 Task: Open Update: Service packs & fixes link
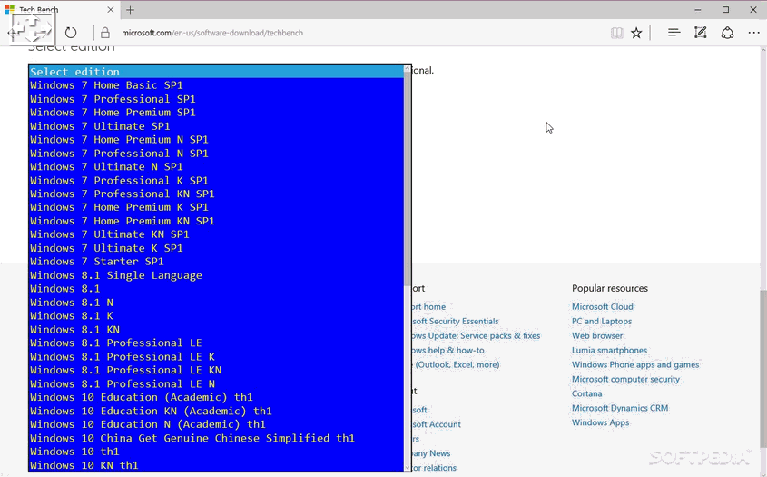click(x=476, y=336)
